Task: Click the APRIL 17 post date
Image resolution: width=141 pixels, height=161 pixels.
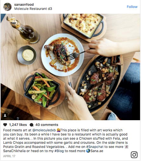Action: [9, 156]
